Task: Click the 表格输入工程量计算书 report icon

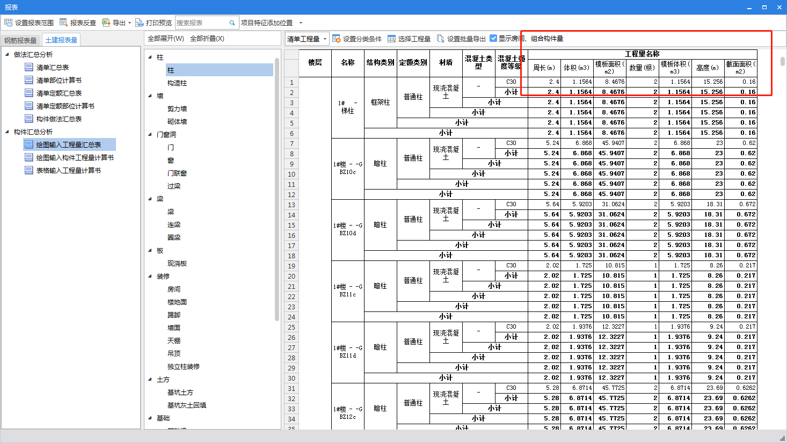Action: click(29, 170)
